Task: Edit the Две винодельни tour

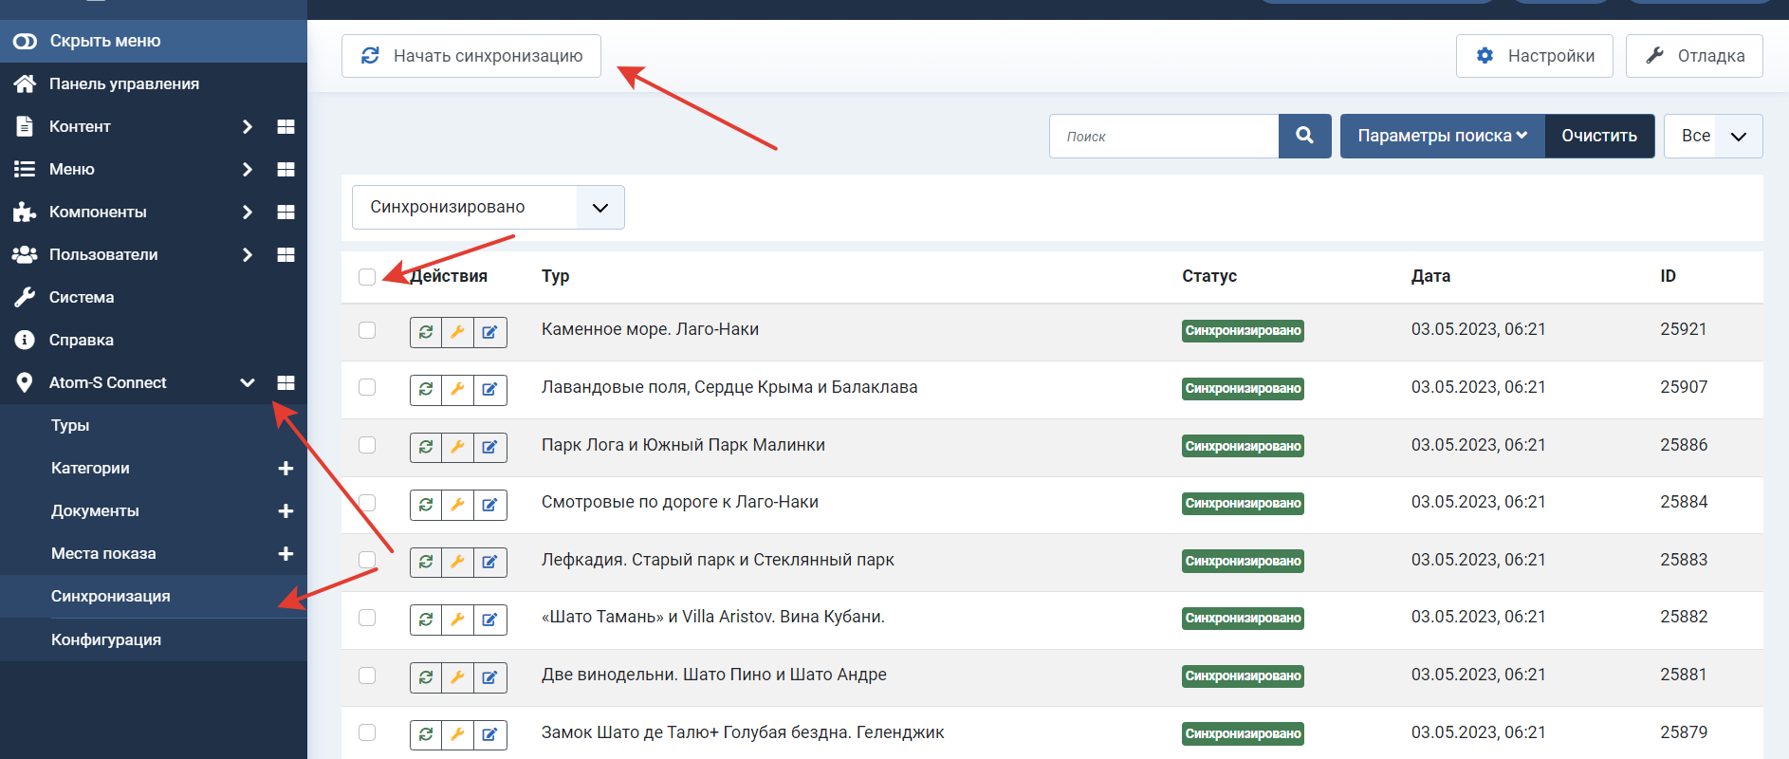Action: pos(489,677)
